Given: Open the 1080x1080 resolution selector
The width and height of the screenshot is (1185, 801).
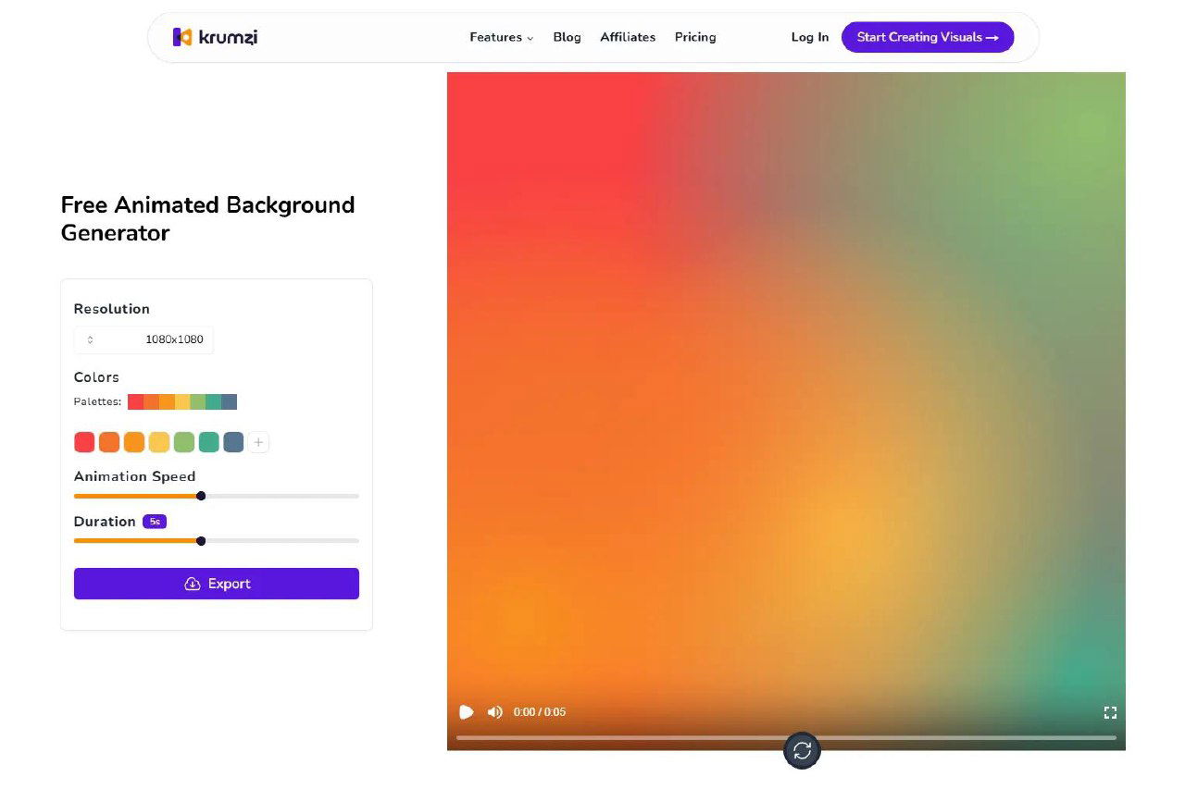Looking at the screenshot, I should tap(143, 339).
